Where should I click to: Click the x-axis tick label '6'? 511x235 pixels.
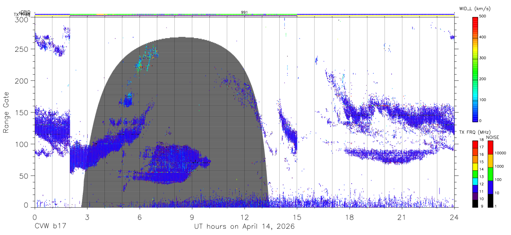click(x=139, y=217)
